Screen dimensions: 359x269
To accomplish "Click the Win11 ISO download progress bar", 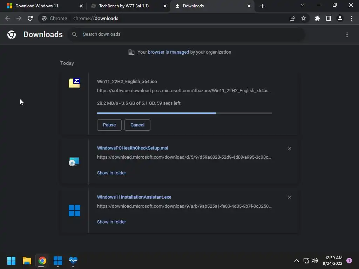I will tap(184, 113).
